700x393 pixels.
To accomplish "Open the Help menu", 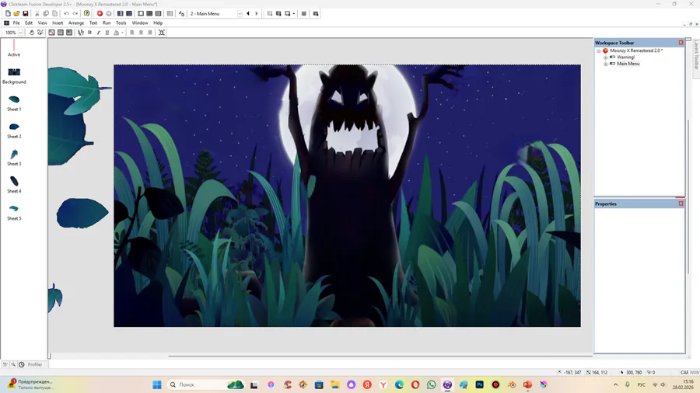I will point(158,23).
